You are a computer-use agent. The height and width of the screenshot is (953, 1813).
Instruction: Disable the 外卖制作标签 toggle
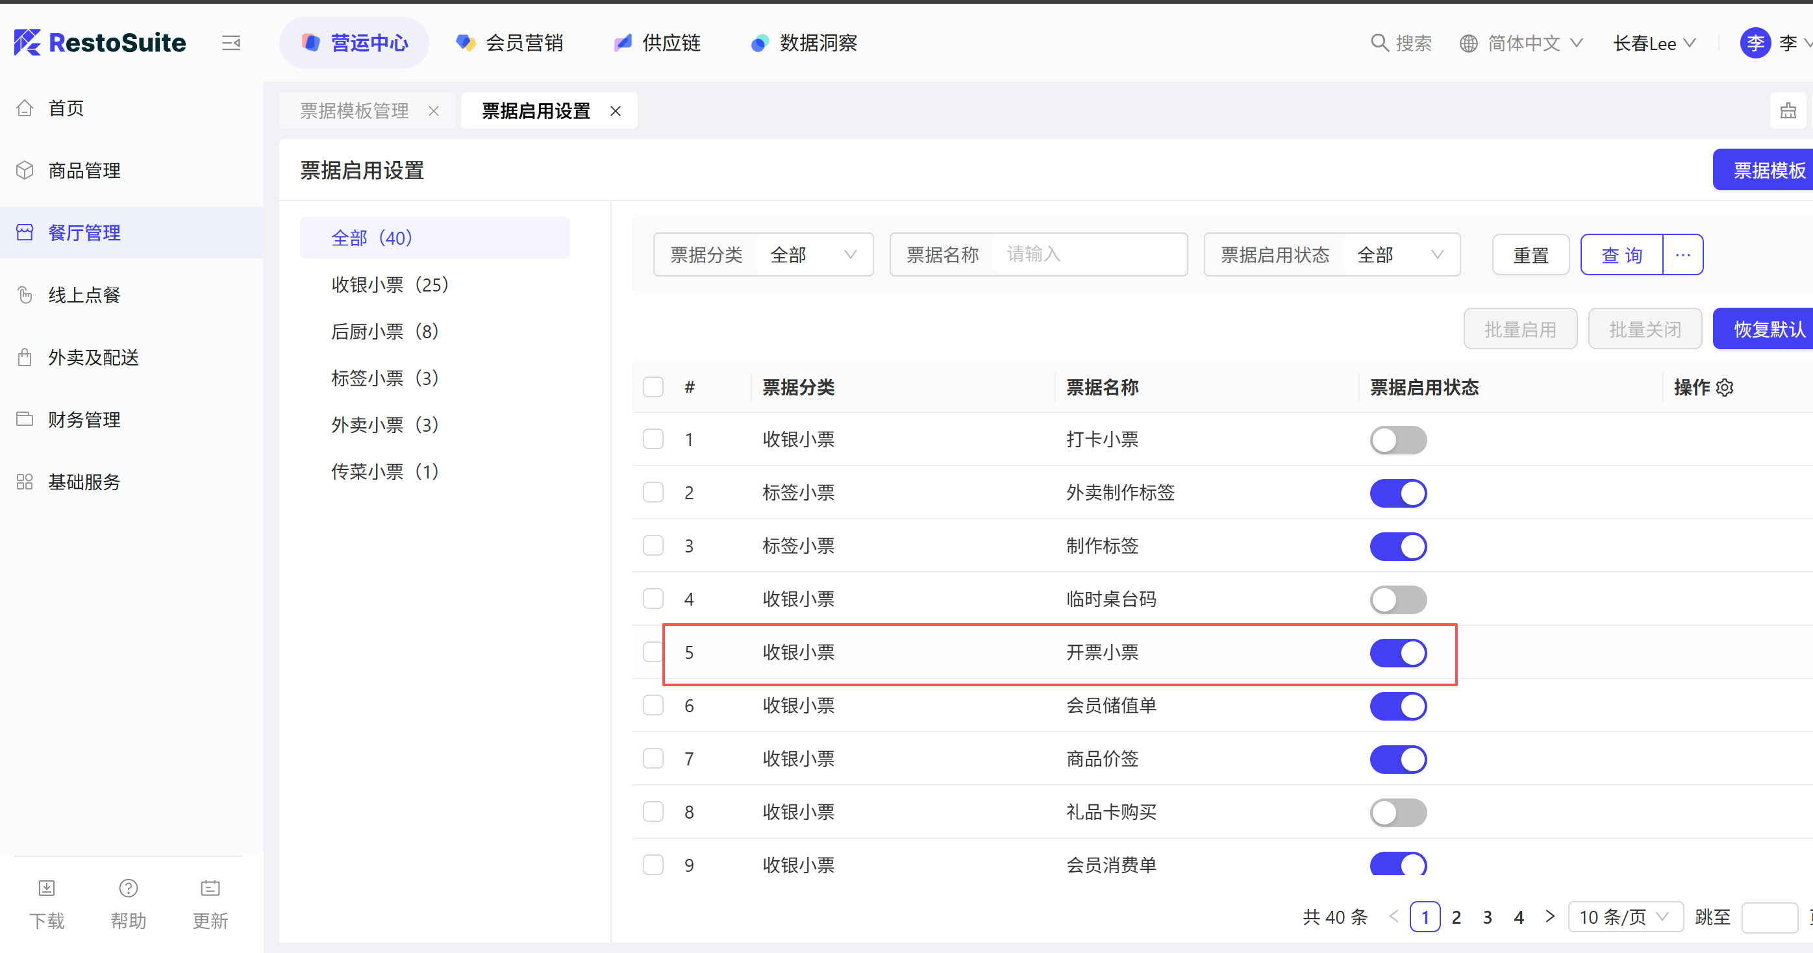coord(1398,493)
